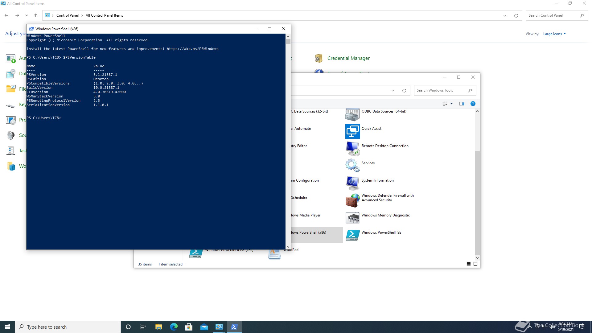Open the View by Large icons dropdown

click(x=554, y=34)
